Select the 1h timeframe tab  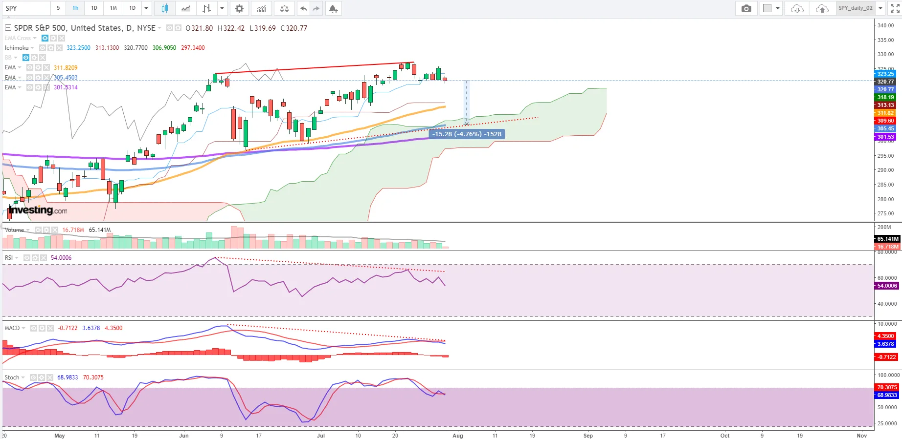pyautogui.click(x=75, y=8)
